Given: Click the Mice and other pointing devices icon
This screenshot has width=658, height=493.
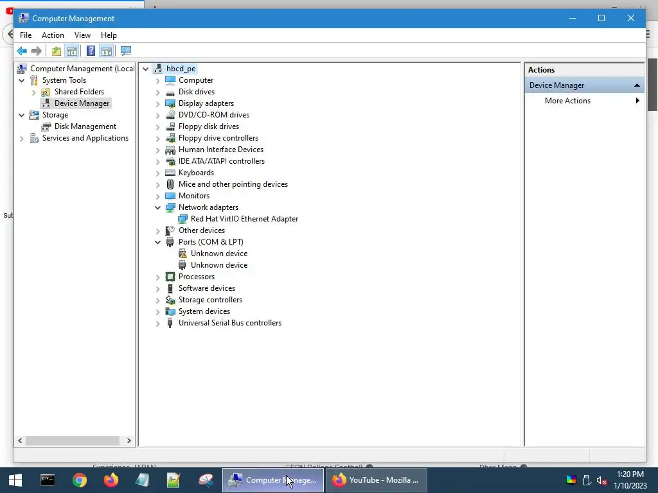Looking at the screenshot, I should (x=170, y=184).
